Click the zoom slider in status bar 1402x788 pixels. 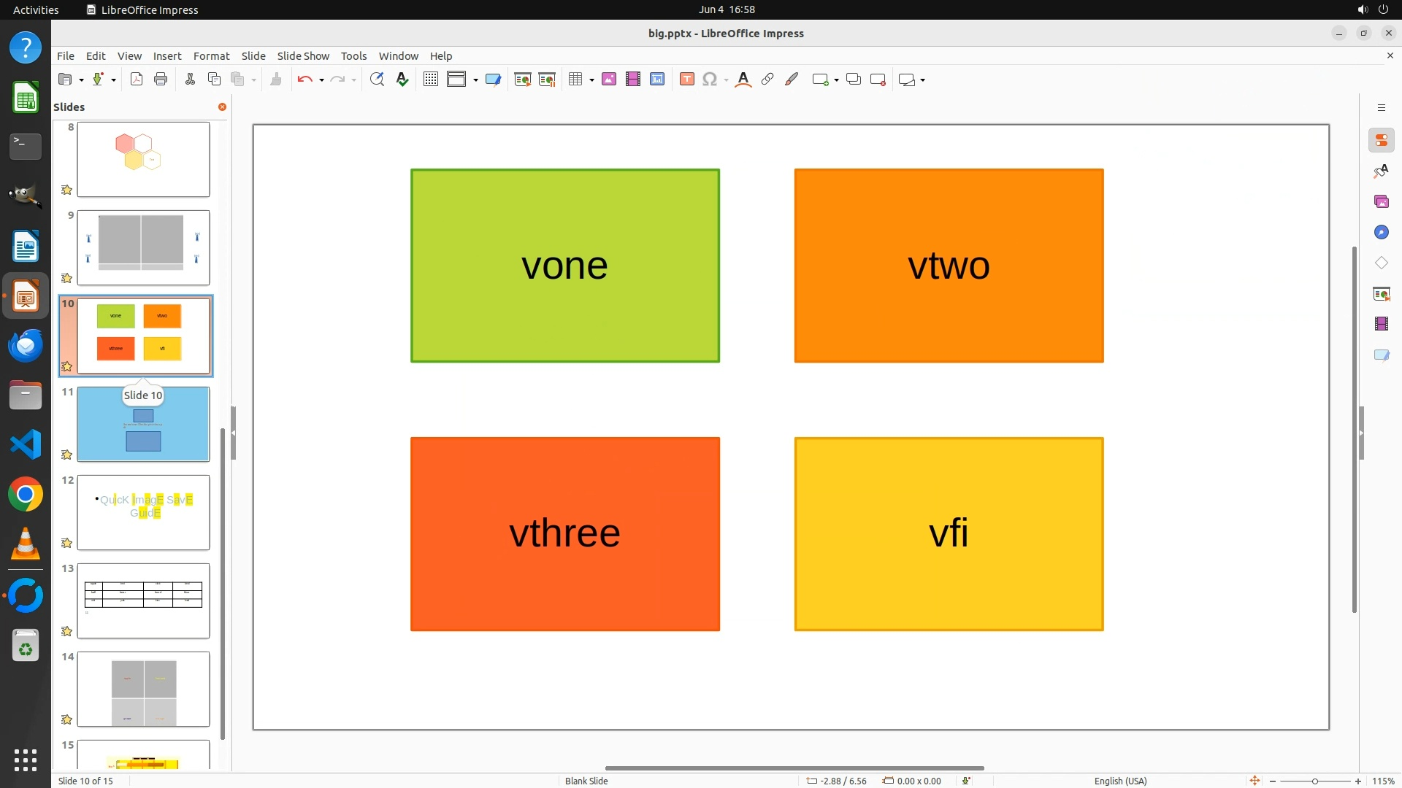click(1314, 781)
